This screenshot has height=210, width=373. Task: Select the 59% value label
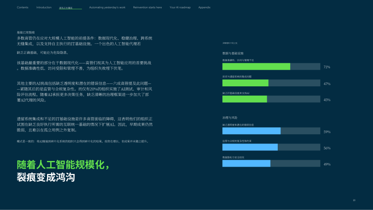pos(327,132)
